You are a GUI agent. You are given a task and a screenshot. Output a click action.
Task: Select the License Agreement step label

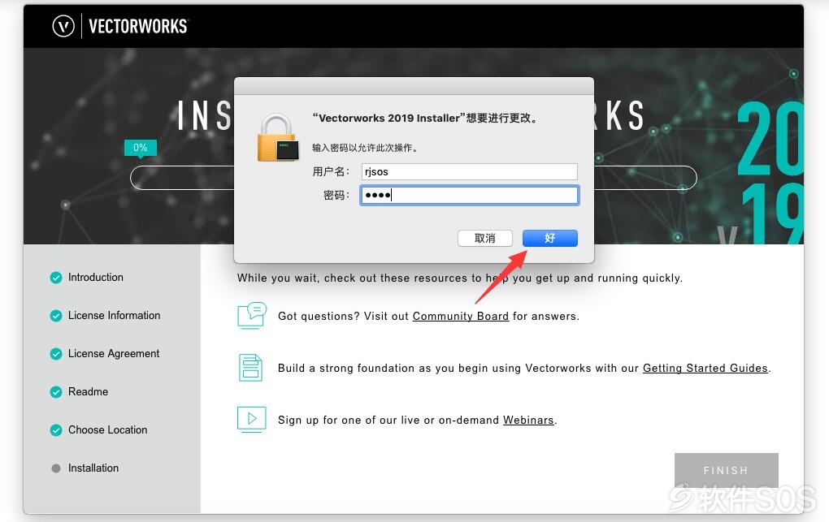(x=114, y=353)
